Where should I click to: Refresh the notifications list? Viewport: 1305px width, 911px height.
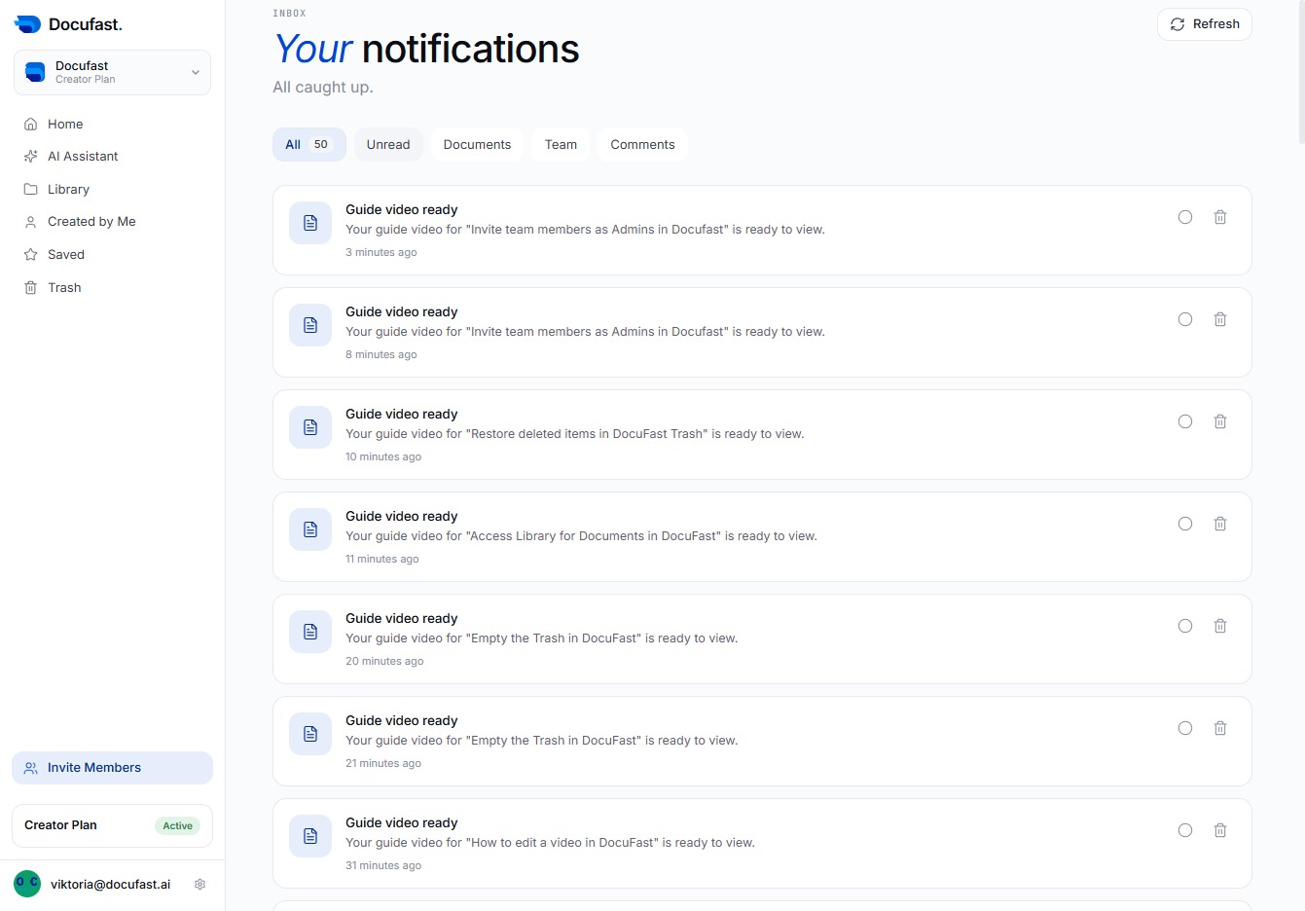(x=1205, y=24)
